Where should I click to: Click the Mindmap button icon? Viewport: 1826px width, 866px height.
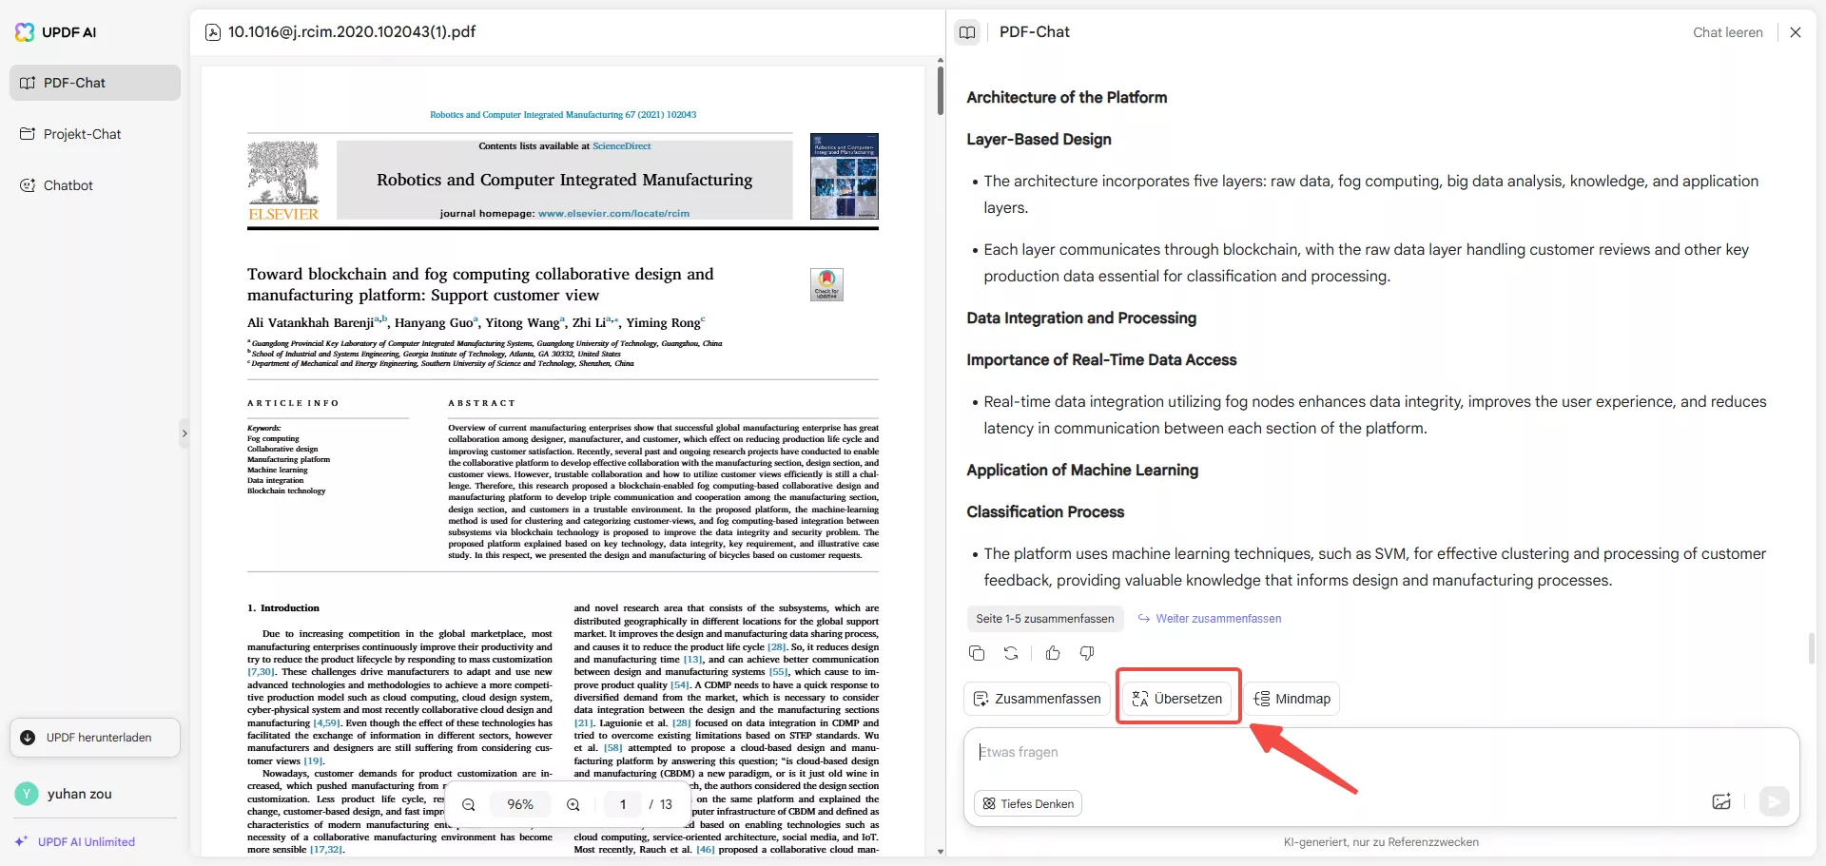point(1262,699)
